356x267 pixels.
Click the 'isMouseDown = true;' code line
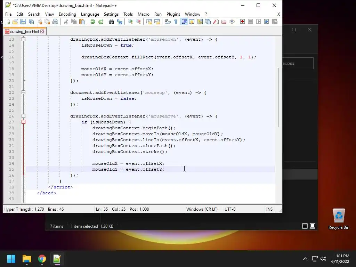pyautogui.click(x=108, y=45)
